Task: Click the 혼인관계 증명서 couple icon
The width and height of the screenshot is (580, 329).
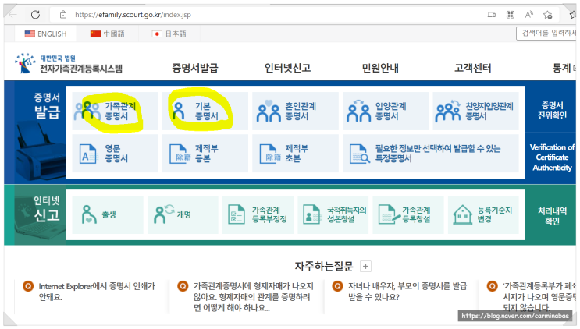Action: [x=269, y=111]
